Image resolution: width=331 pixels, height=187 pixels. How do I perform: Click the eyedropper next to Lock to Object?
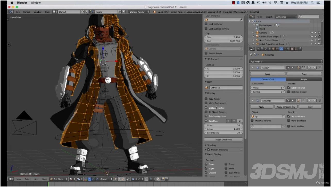(x=241, y=20)
